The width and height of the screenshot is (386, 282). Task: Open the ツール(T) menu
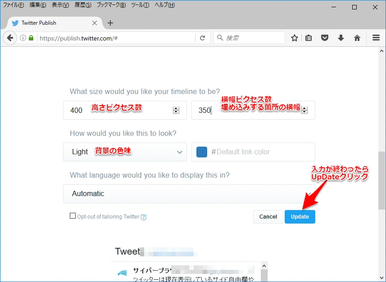140,5
